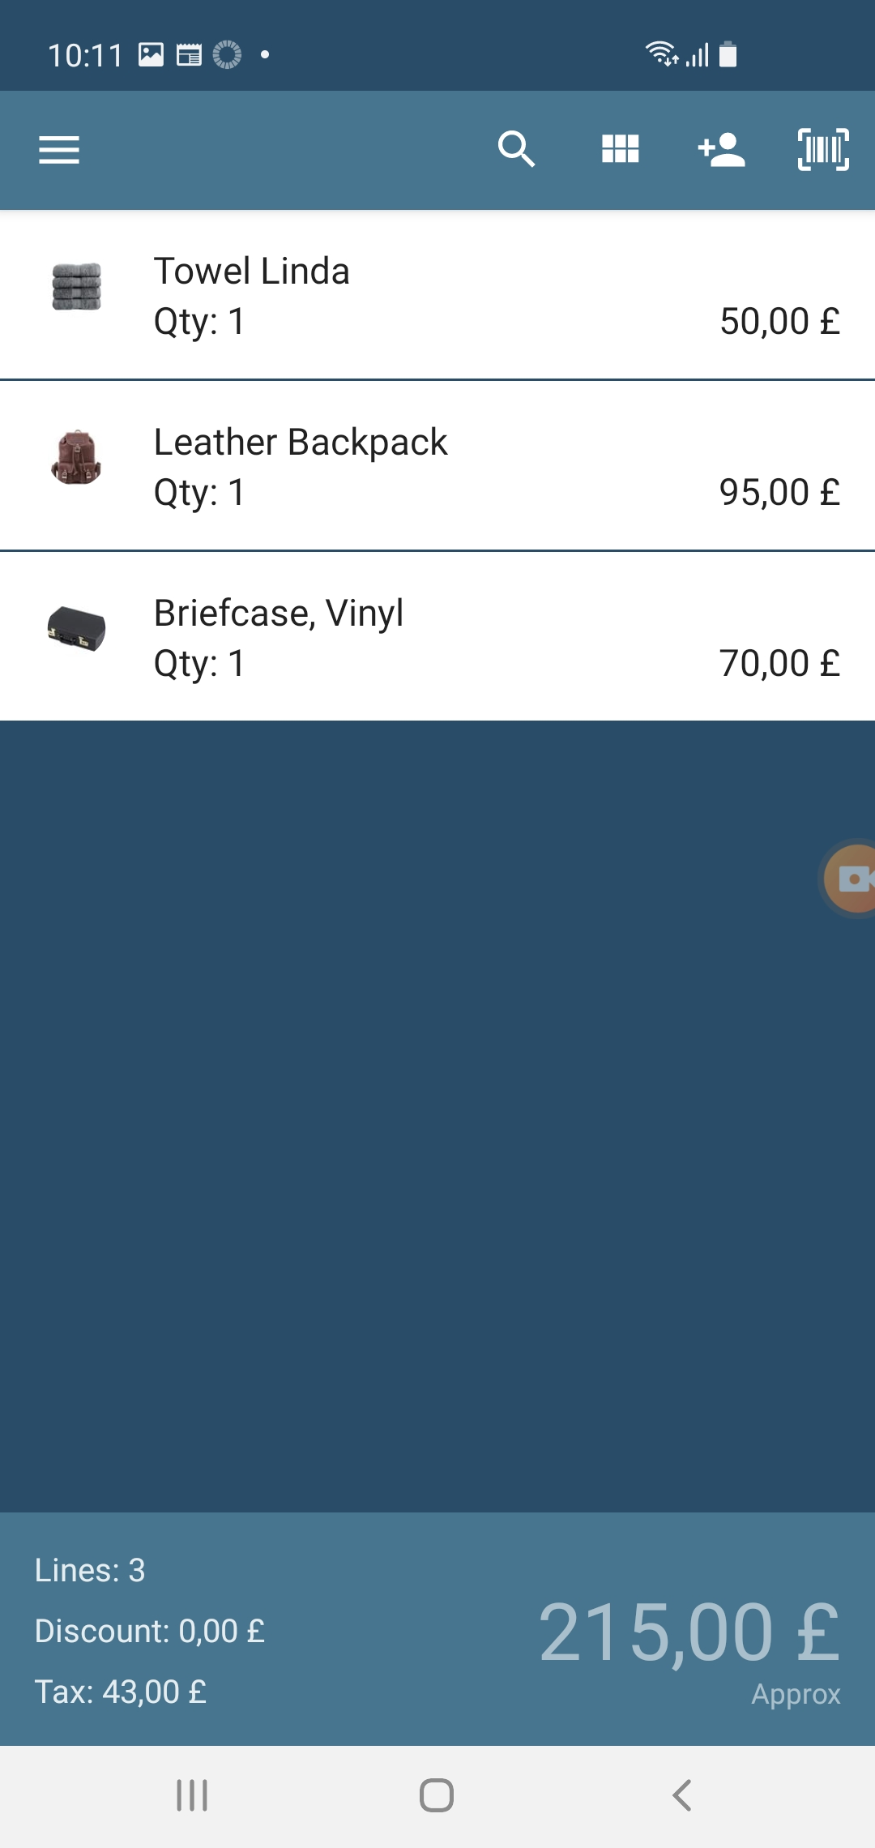Screen dimensions: 875x1848
Task: Tap the 95,00 £ backpack price
Action: (779, 492)
